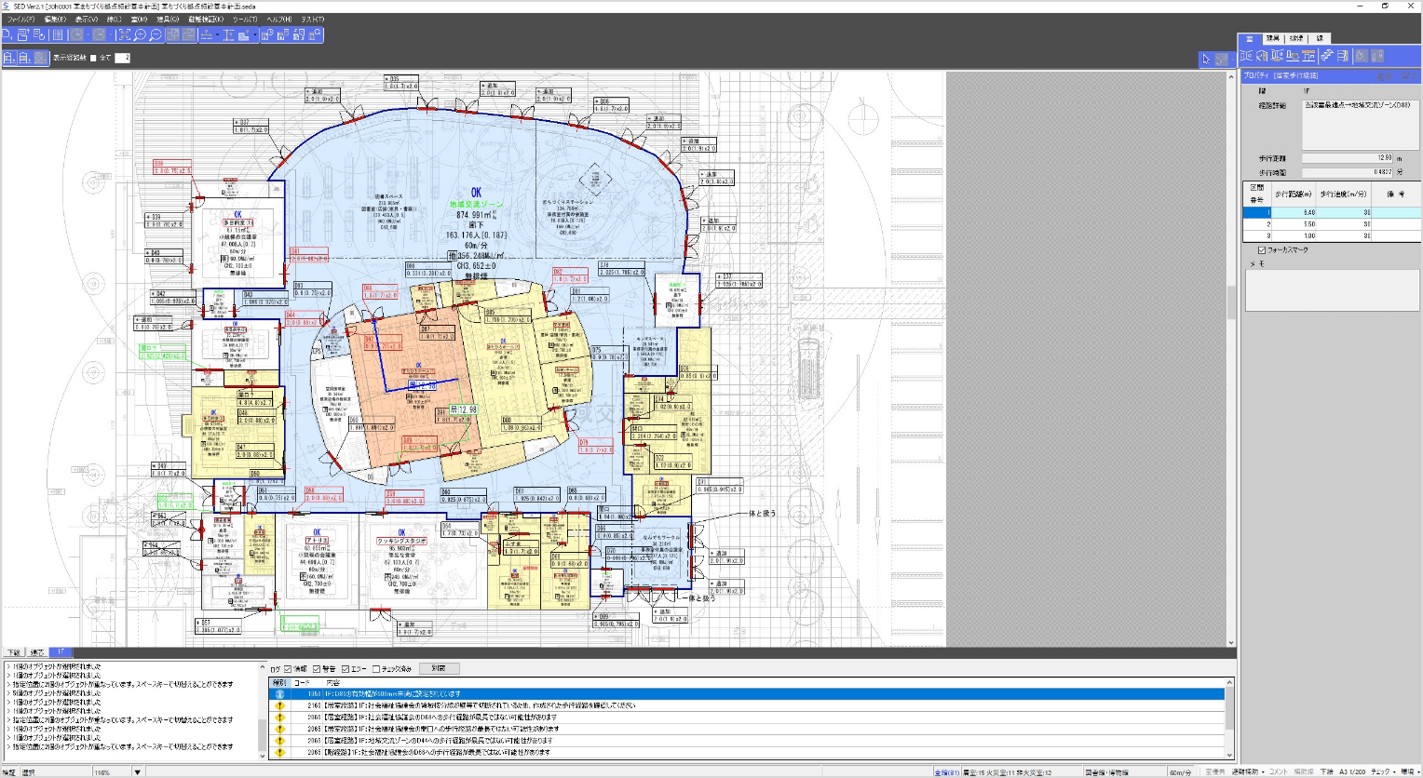
Task: Click the yellow list tool icon in right panel
Action: click(x=1343, y=56)
